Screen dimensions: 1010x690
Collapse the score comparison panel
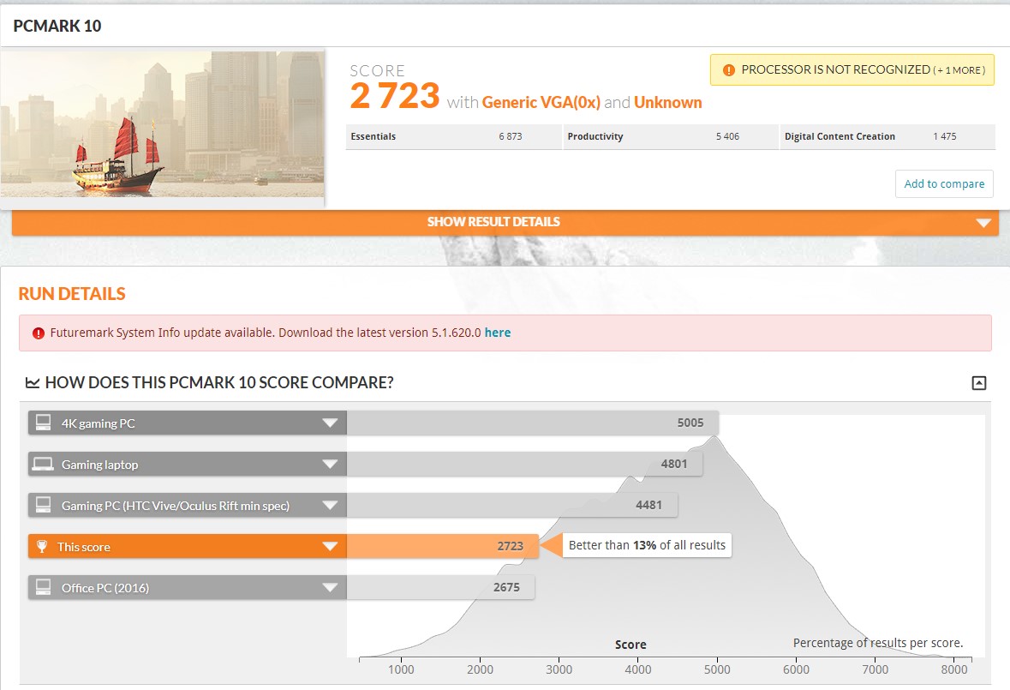(x=978, y=382)
